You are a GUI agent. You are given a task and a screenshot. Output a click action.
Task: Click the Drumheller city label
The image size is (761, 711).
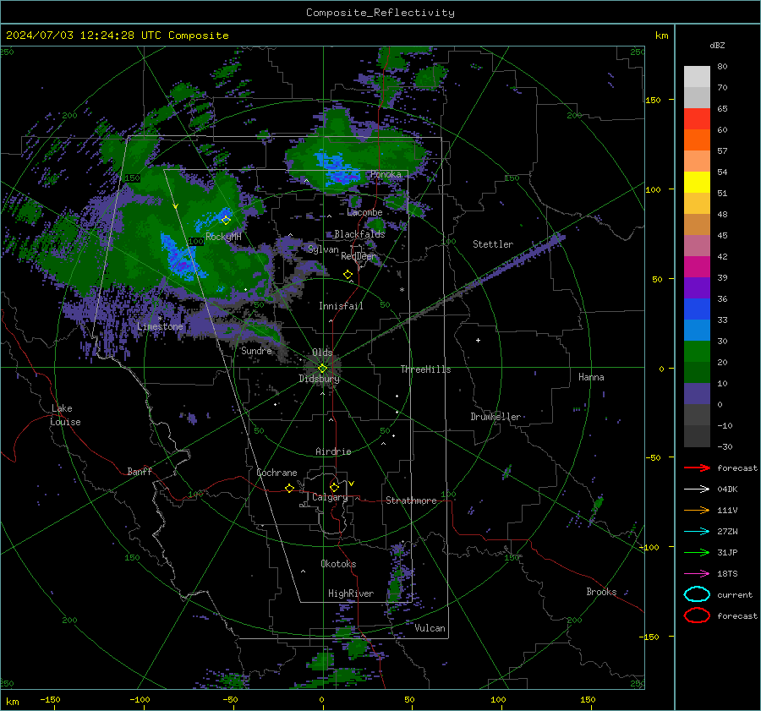495,417
